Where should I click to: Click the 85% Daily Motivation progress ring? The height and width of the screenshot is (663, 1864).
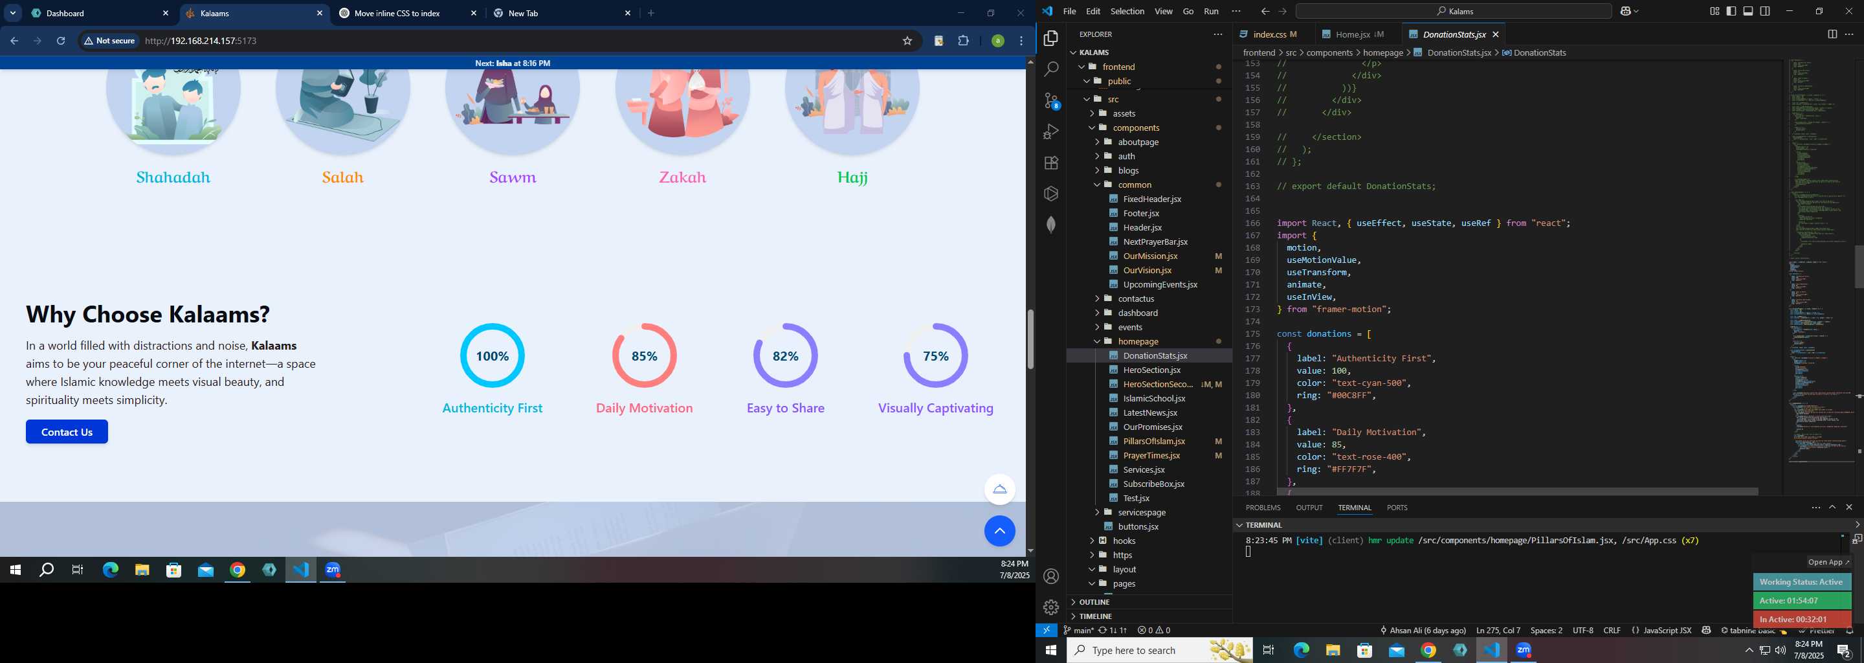(644, 355)
